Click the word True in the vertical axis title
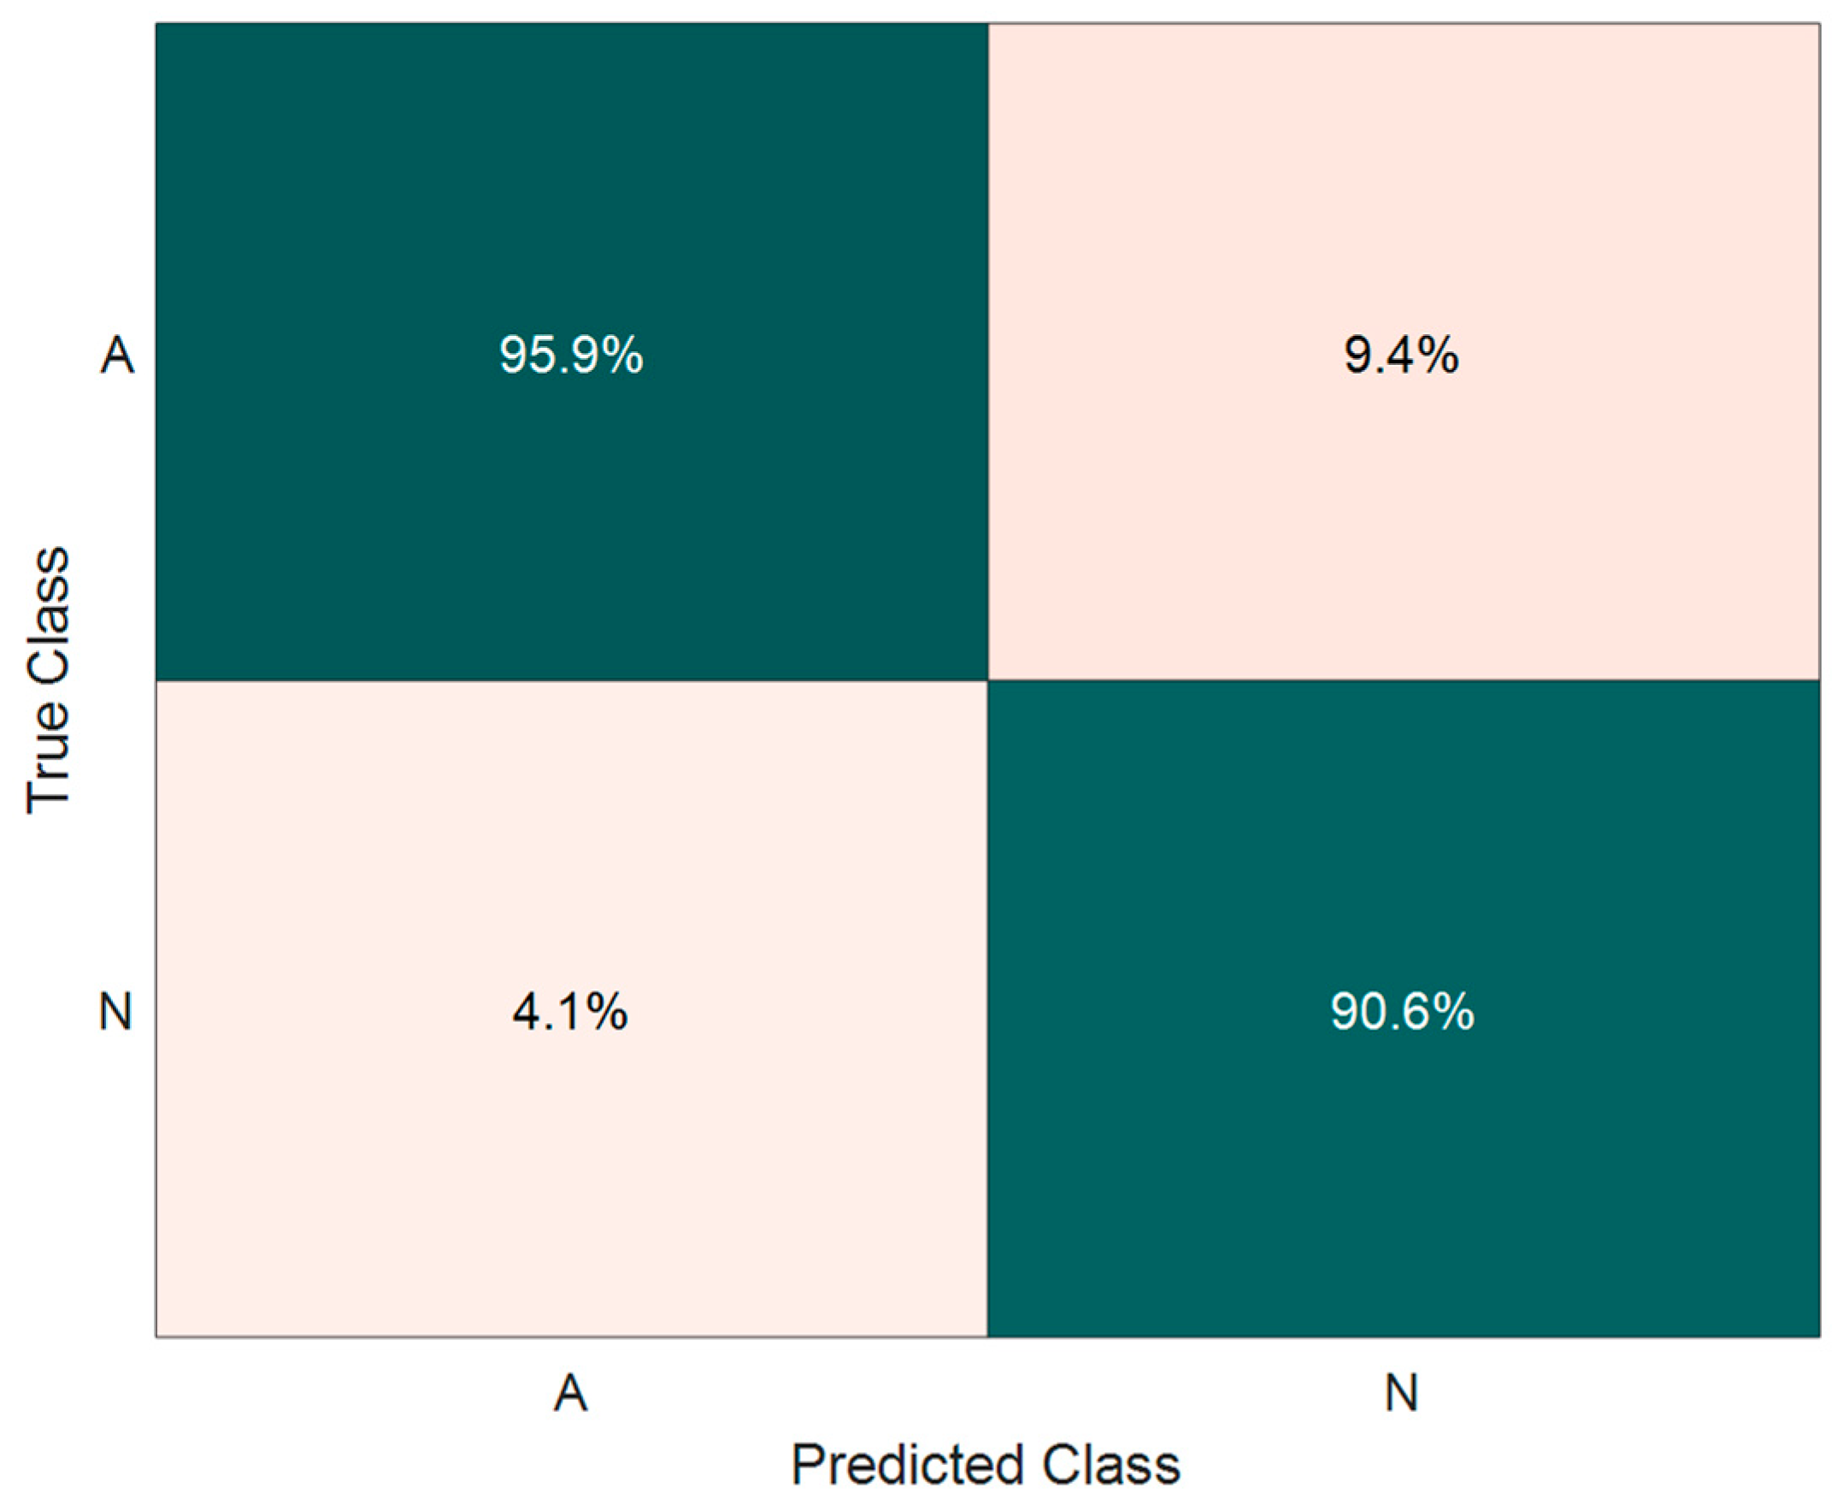The width and height of the screenshot is (1843, 1505). coord(48,760)
